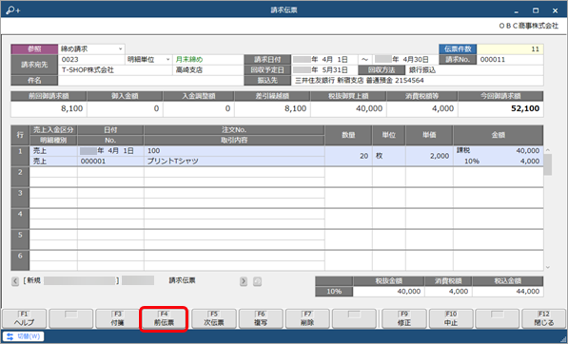Click the 切替(W) switch button
This screenshot has width=568, height=344.
pyautogui.click(x=23, y=336)
